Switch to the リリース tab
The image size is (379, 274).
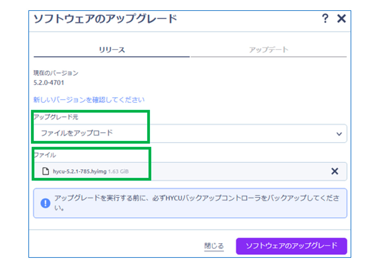112,50
